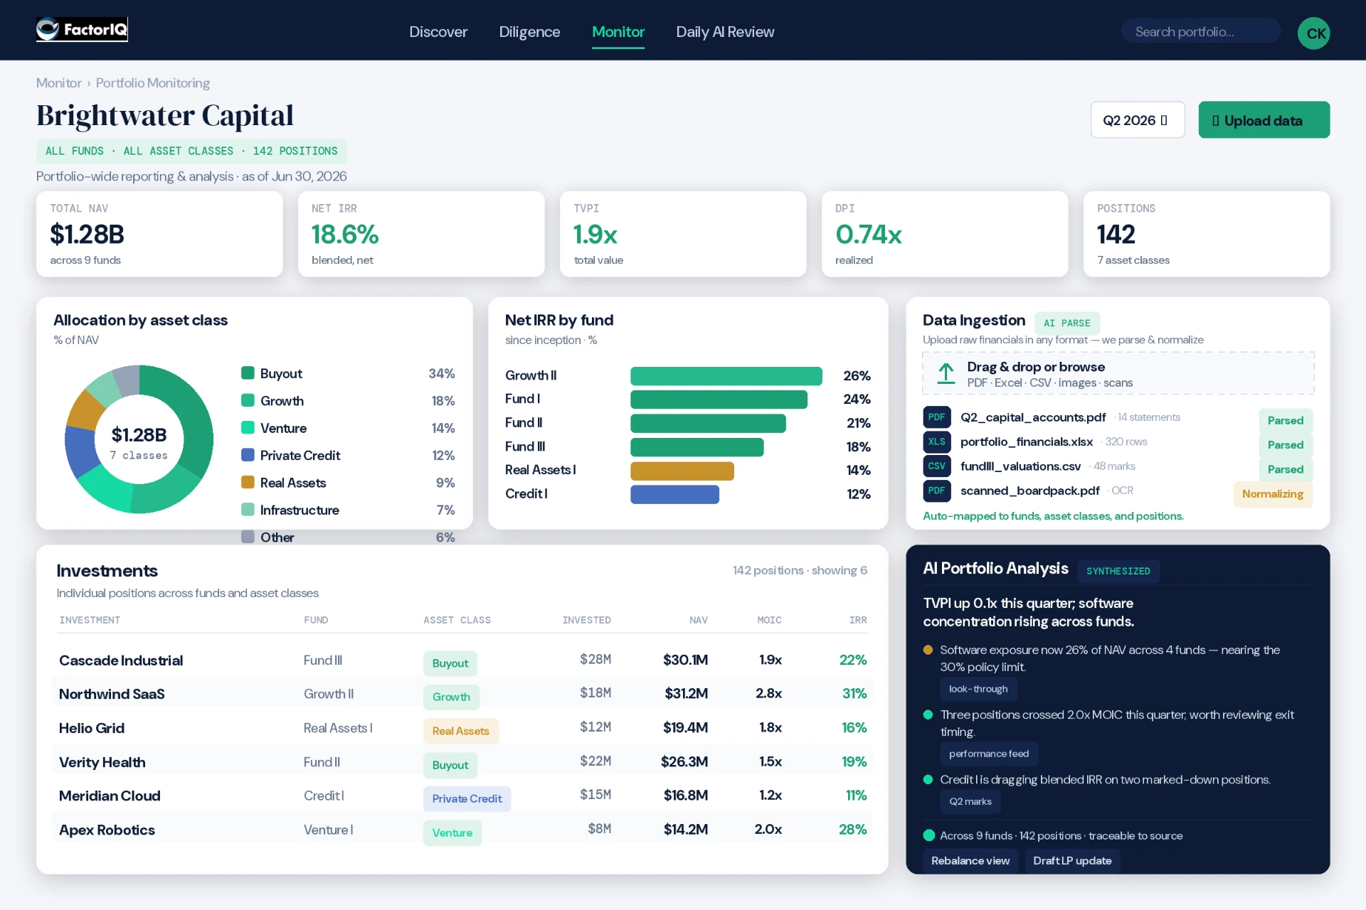The image size is (1366, 910).
Task: Click the Venture tag for Apex Robotics
Action: point(452,833)
